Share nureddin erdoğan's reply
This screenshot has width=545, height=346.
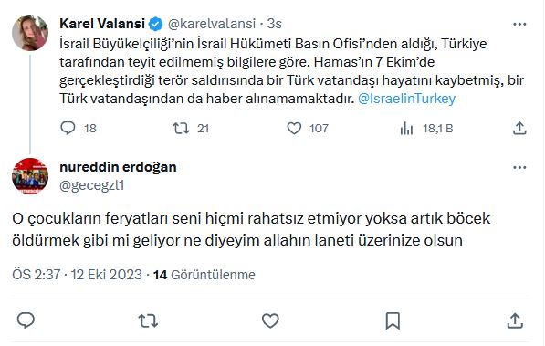pos(515,320)
